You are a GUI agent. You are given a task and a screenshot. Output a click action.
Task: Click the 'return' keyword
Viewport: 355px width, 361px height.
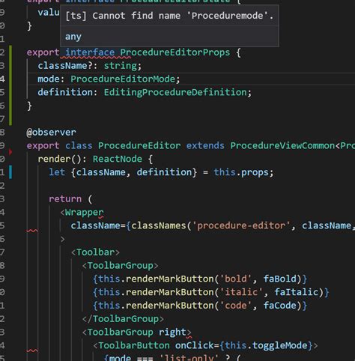65,199
